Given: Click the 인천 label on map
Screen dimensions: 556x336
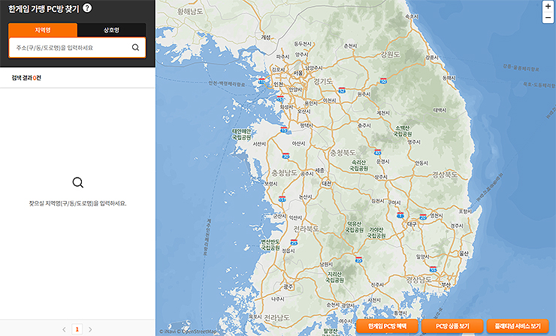Looking at the screenshot, I should click(x=278, y=84).
